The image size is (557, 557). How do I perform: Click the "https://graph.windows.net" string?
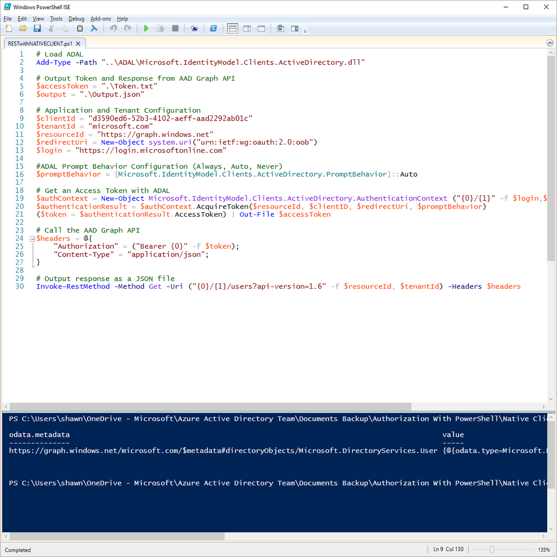coord(155,134)
